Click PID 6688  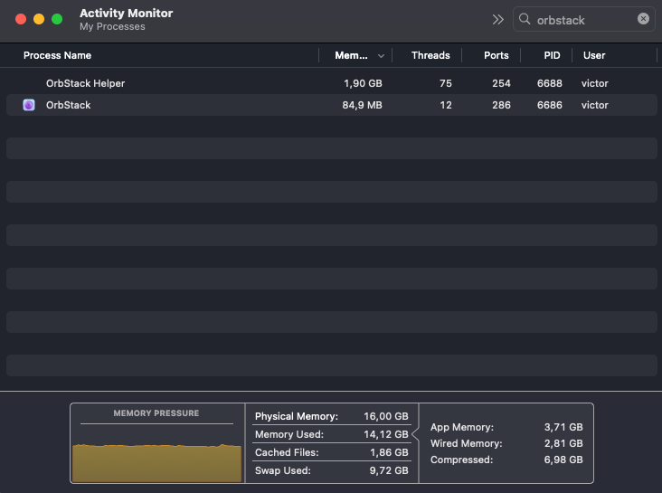coord(549,83)
